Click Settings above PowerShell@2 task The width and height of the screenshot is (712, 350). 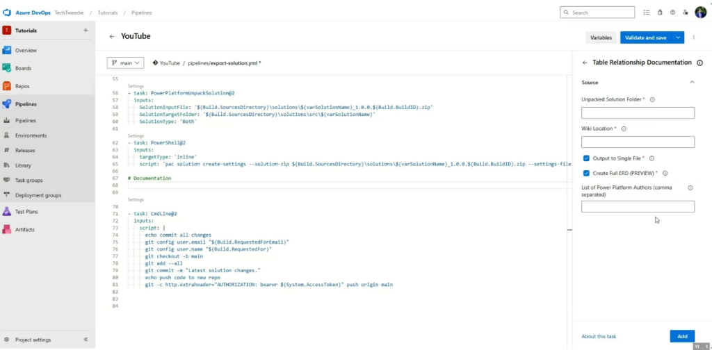point(136,135)
